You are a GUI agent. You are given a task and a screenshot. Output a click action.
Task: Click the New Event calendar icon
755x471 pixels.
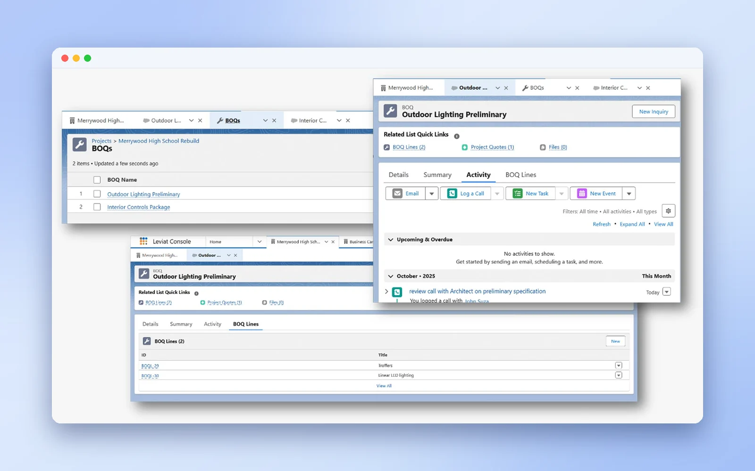click(x=582, y=194)
